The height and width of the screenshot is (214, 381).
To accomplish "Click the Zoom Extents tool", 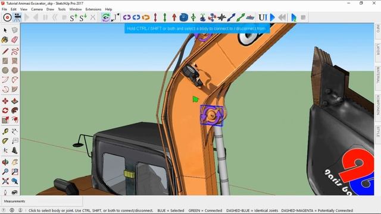I will pos(5,181).
